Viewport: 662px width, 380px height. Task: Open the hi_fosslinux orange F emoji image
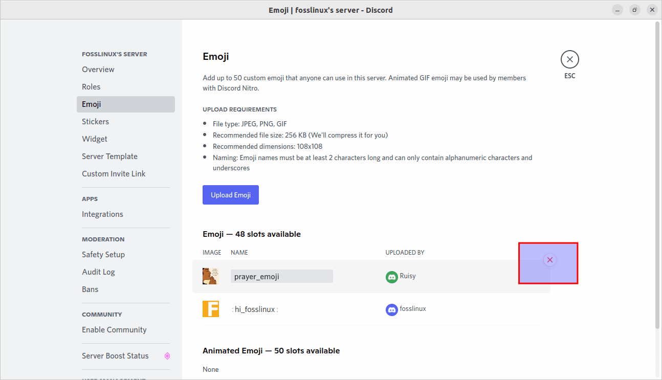(x=211, y=309)
